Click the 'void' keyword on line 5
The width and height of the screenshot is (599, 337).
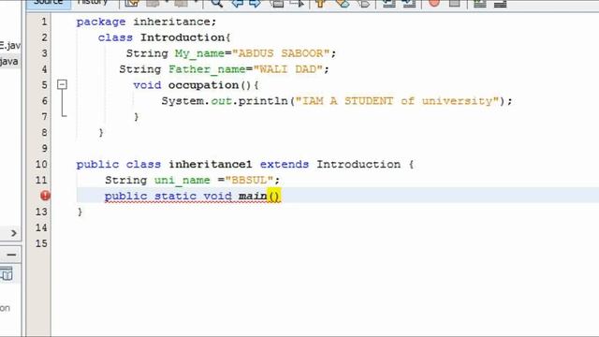click(x=147, y=85)
